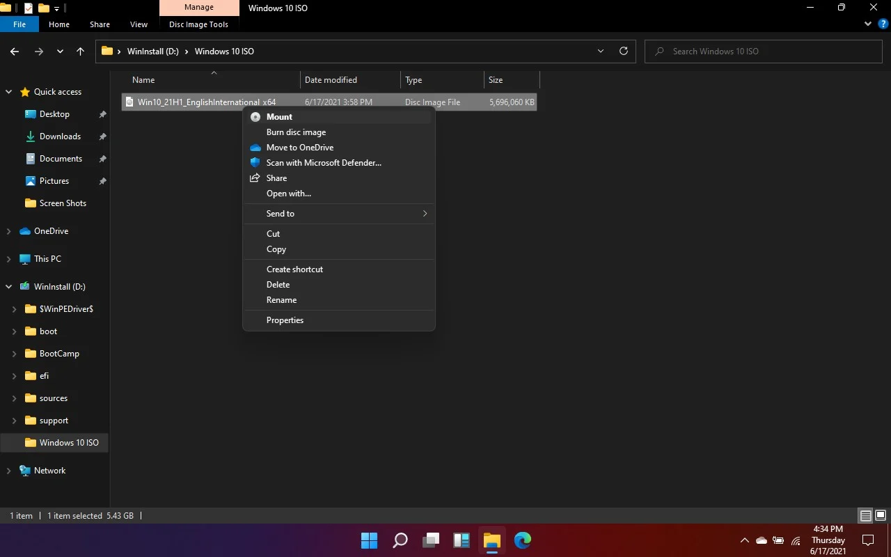Screen dimensions: 891x557
Task: Click the taskbar Search icon
Action: click(x=400, y=540)
